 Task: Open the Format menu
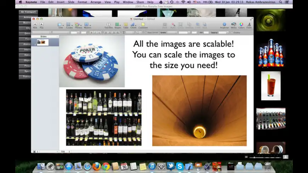82,2
